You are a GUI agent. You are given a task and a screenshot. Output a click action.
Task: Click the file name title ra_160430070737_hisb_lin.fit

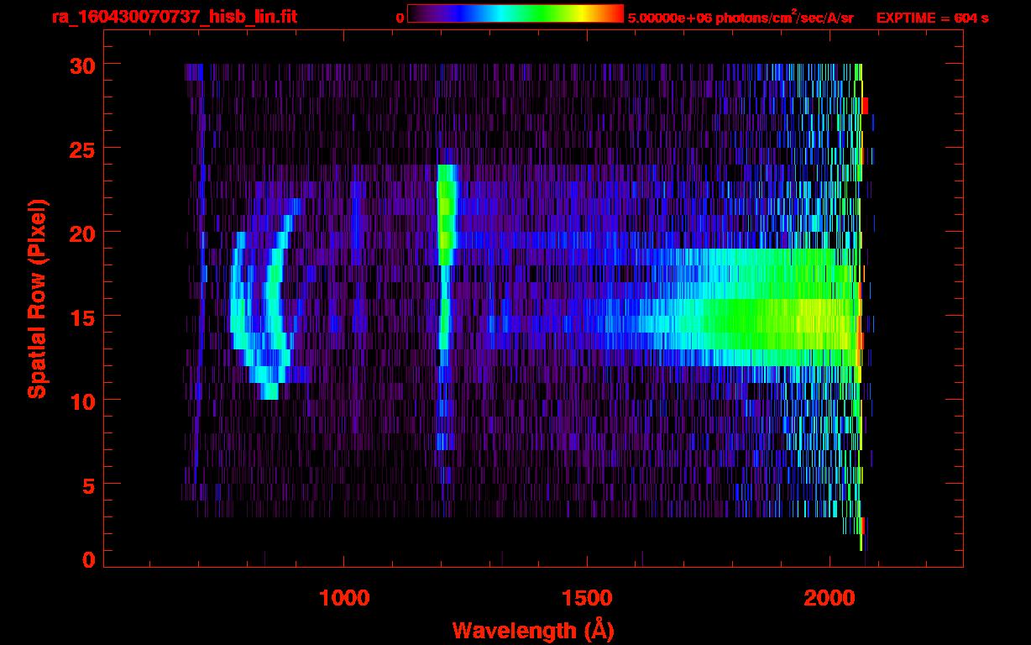click(x=175, y=18)
